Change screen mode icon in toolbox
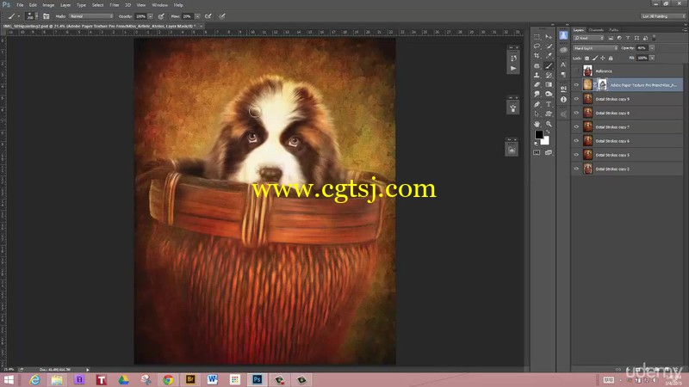Image resolution: width=689 pixels, height=387 pixels. coord(549,153)
